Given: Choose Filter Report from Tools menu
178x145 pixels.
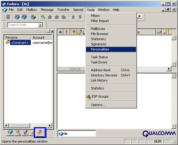Looking at the screenshot, I should click(111, 21).
